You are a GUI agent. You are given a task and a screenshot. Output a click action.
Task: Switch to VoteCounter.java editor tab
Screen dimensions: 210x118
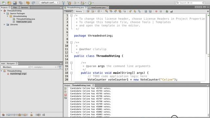coord(98,8)
